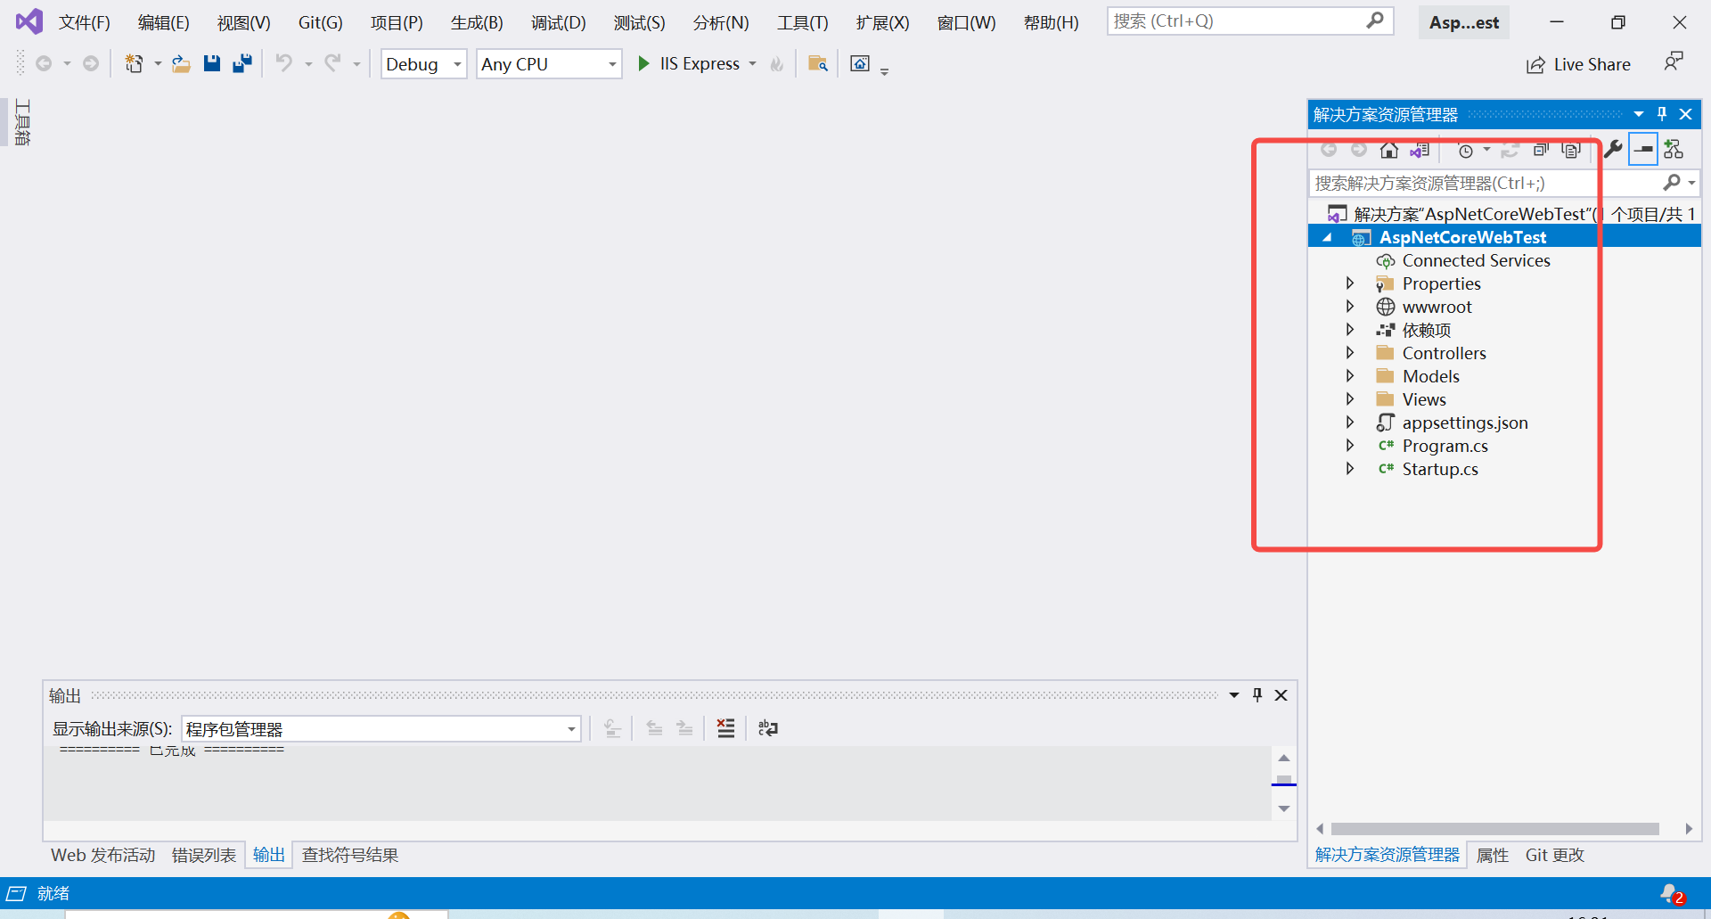Click the Clear All icon in Output panel
This screenshot has width=1711, height=919.
click(x=726, y=728)
